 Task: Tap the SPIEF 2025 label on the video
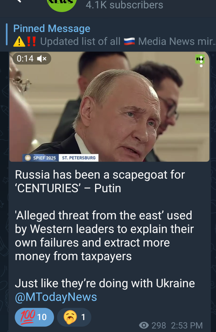(41, 158)
